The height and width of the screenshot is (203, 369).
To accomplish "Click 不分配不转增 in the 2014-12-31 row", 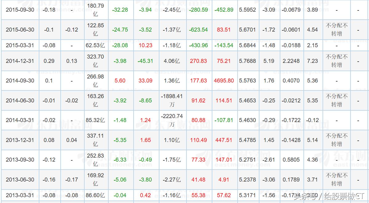I will point(336,61).
